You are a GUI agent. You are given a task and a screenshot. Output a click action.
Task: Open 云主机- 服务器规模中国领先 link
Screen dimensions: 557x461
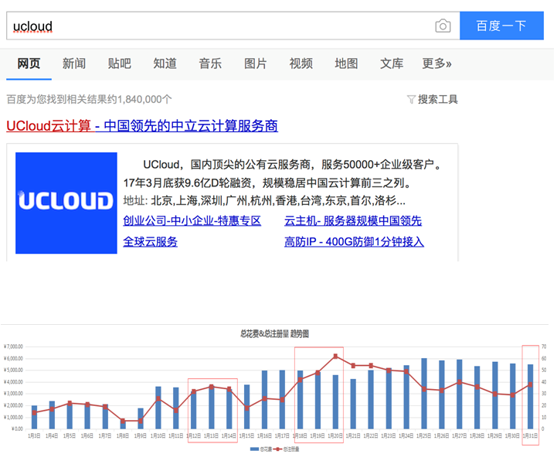tap(353, 221)
